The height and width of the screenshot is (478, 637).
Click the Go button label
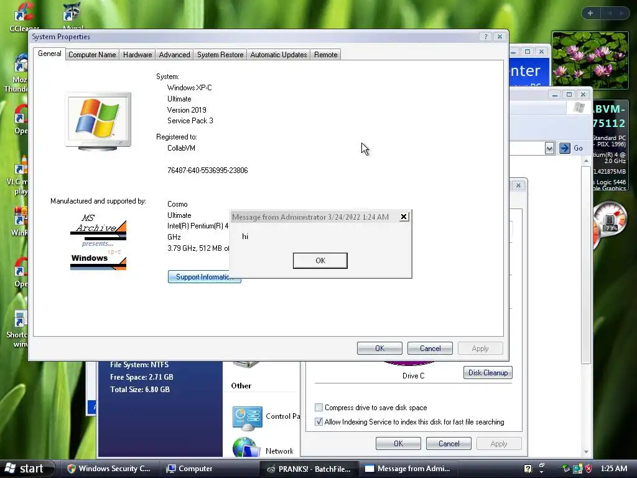pyautogui.click(x=578, y=148)
